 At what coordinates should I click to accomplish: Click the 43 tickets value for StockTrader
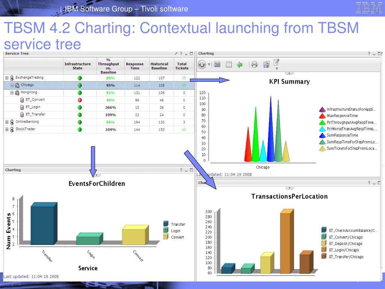point(184,129)
